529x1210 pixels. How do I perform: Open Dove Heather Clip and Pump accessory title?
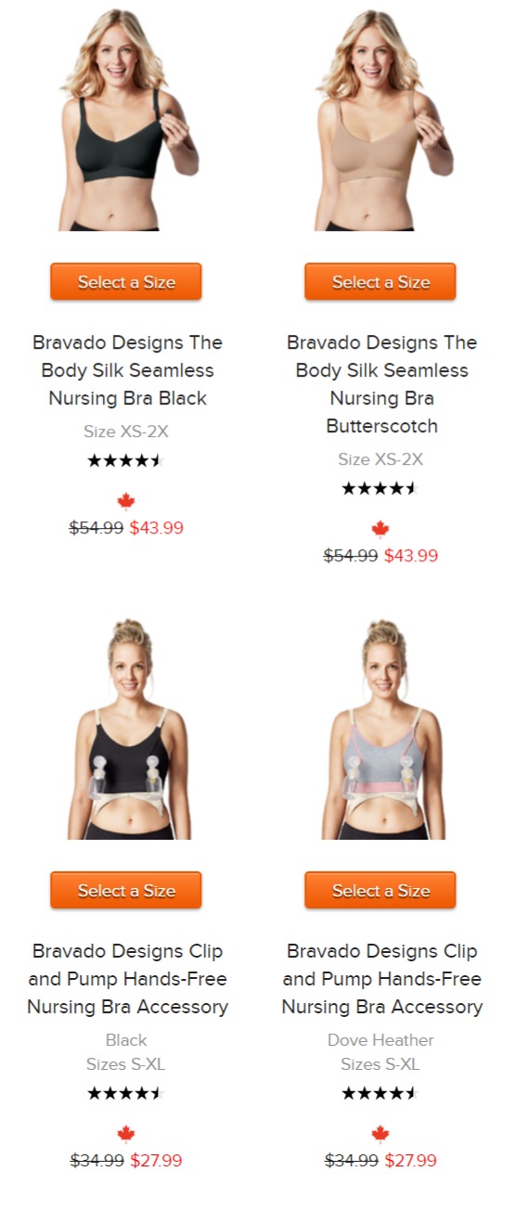381,979
